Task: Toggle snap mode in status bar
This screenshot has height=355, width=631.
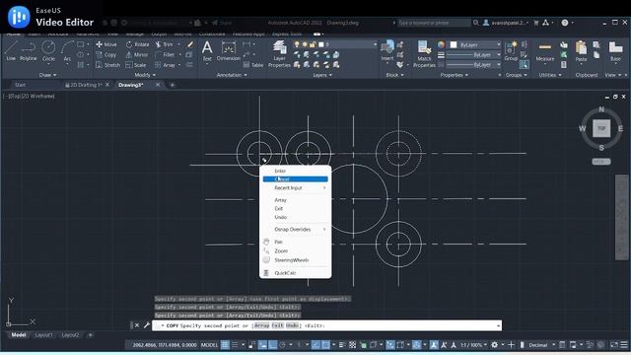Action: [235, 345]
